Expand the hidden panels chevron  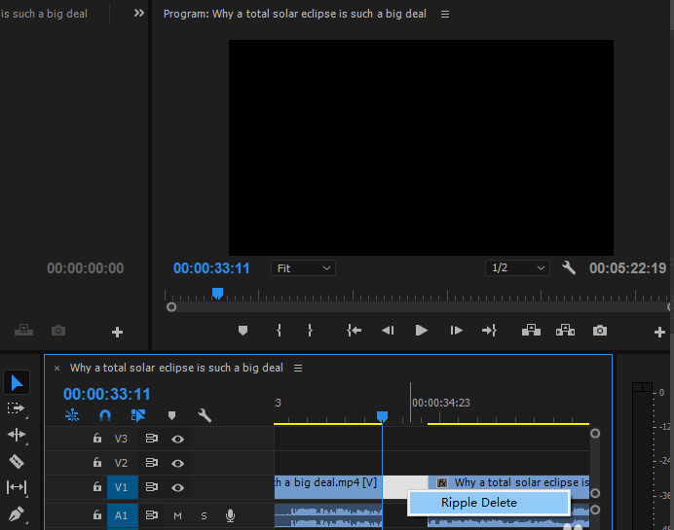(139, 14)
